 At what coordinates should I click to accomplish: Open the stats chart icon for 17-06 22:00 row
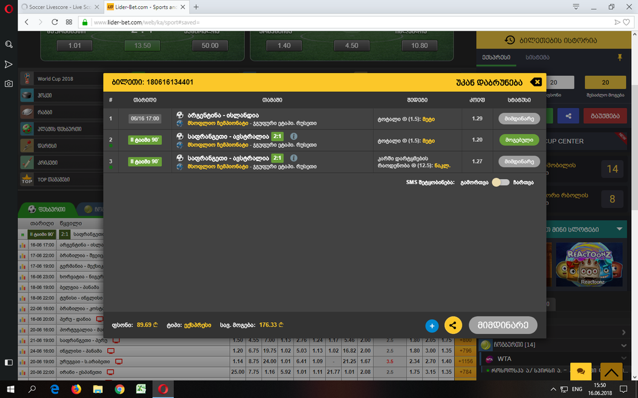coord(22,256)
